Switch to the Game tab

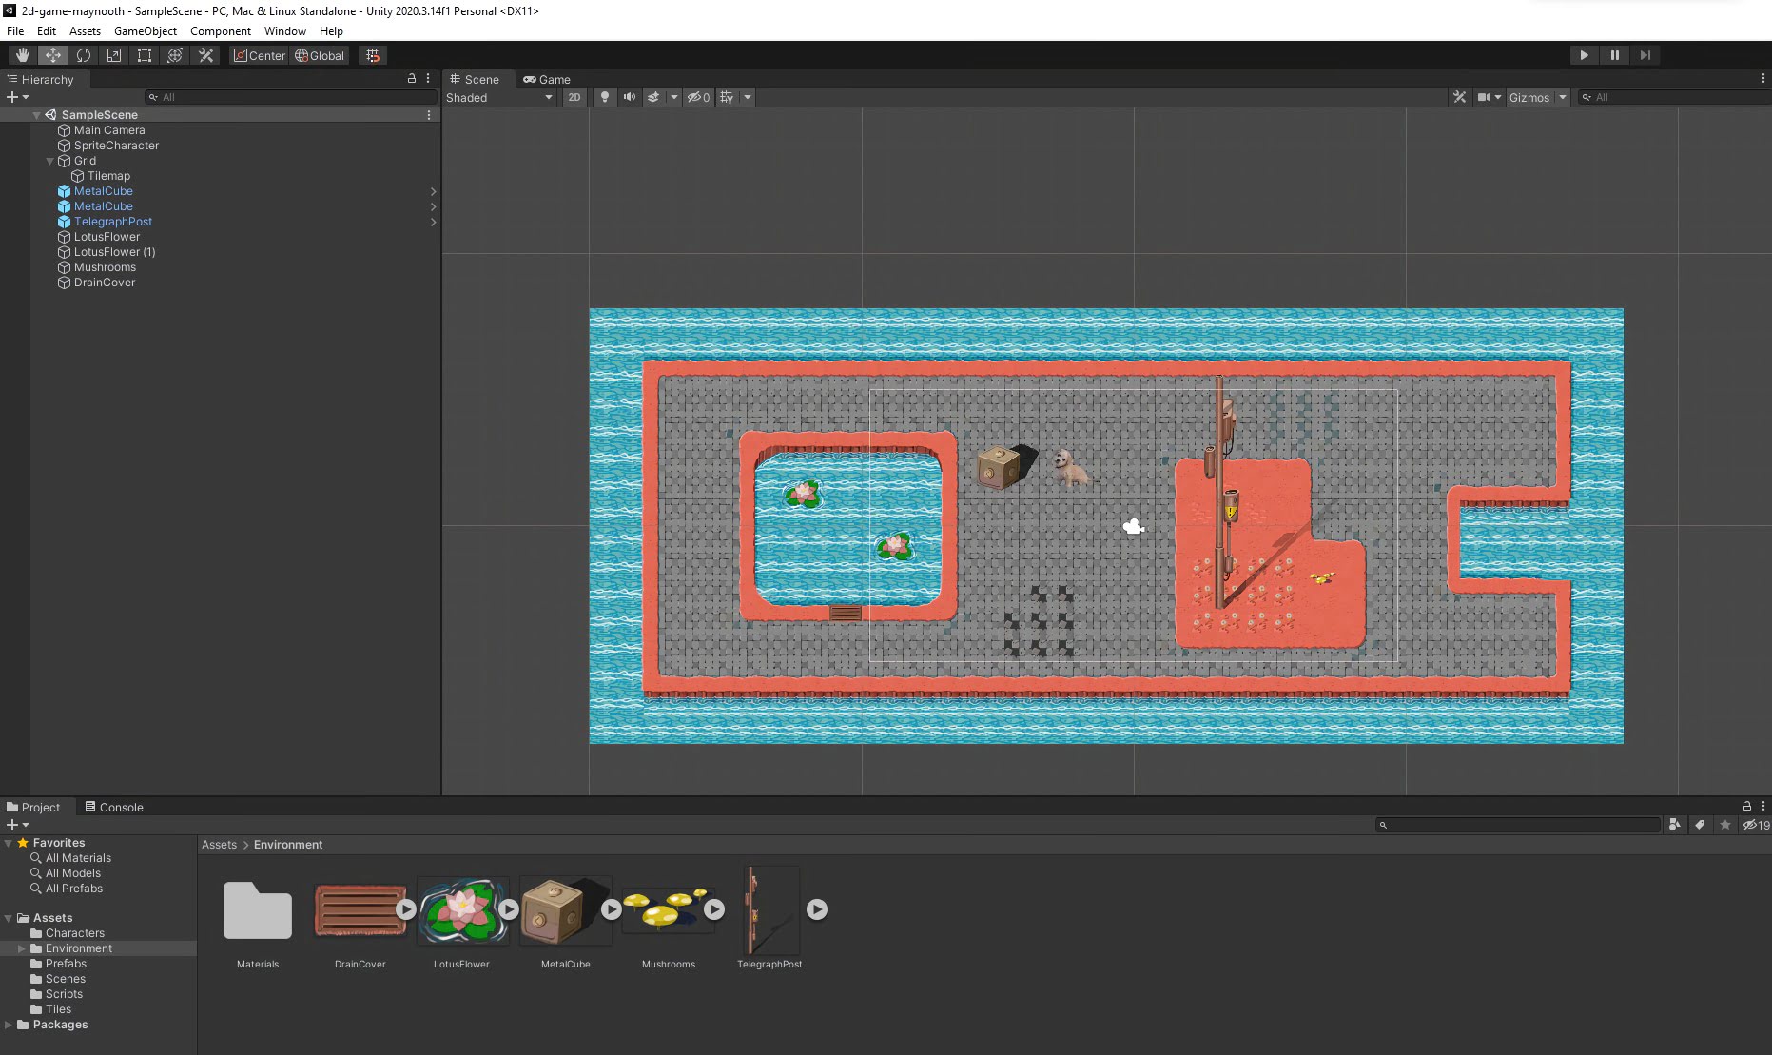coord(547,79)
